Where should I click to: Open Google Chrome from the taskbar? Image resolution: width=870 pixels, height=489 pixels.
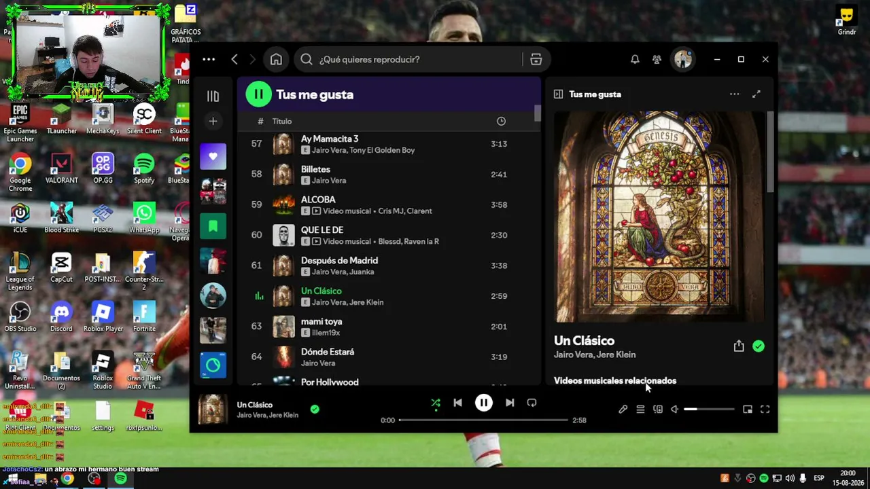(x=67, y=479)
